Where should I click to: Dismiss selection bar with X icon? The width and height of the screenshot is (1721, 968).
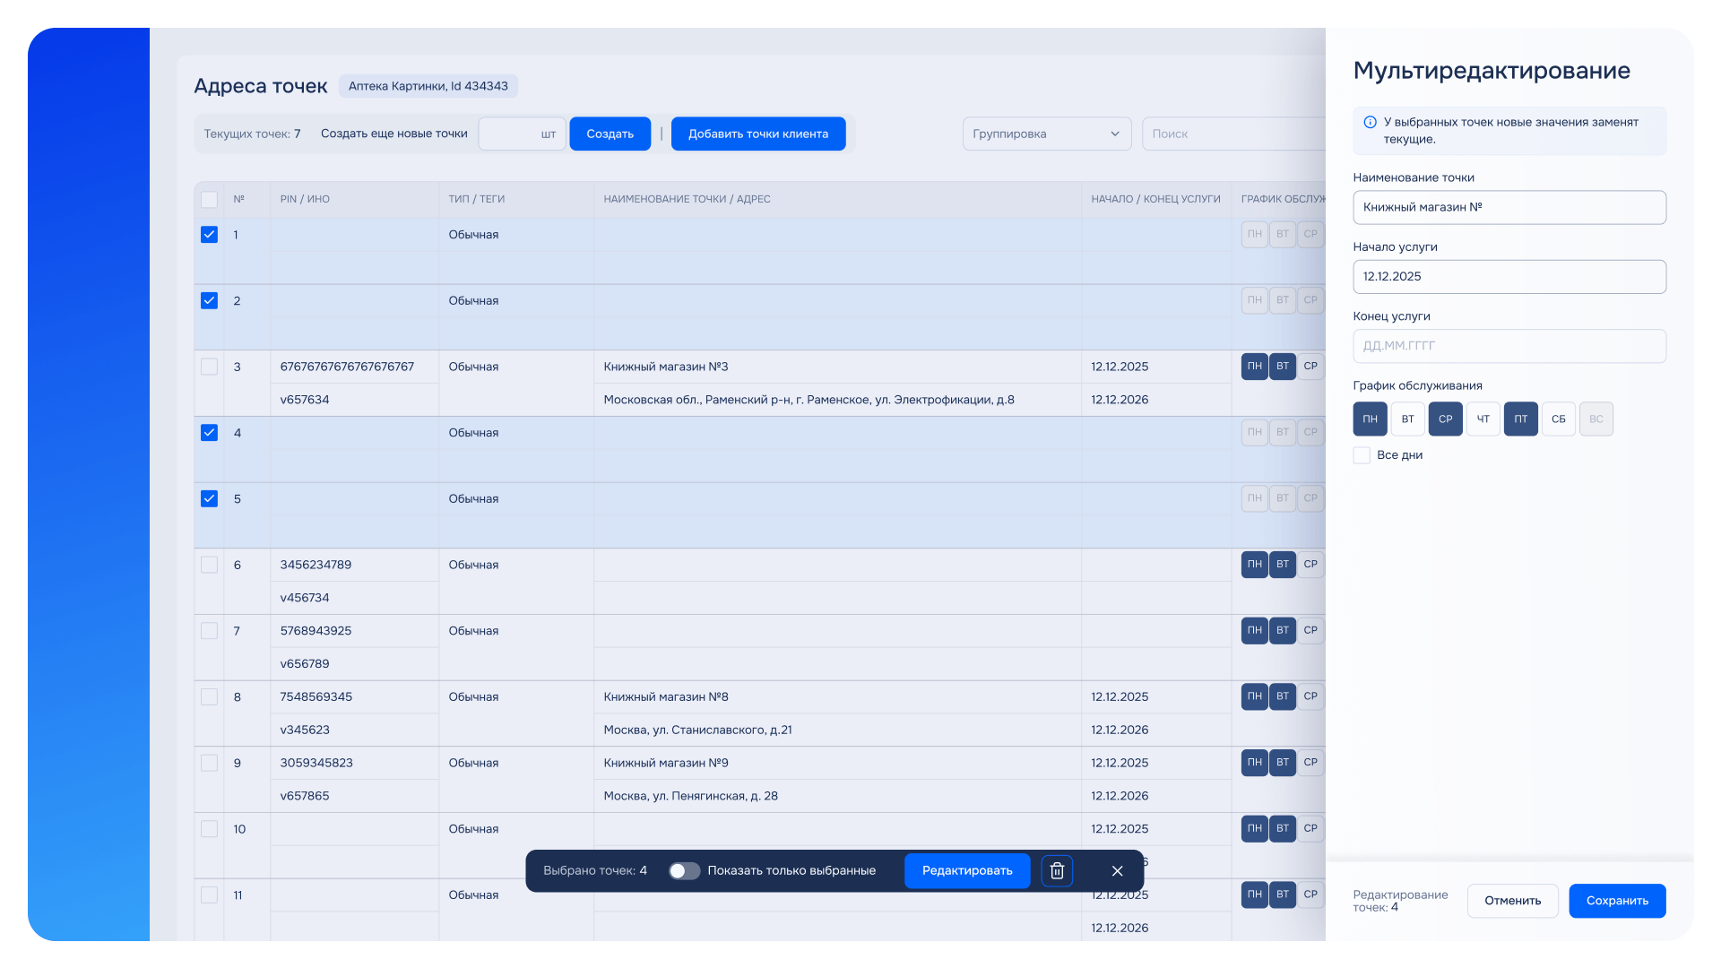tap(1117, 870)
